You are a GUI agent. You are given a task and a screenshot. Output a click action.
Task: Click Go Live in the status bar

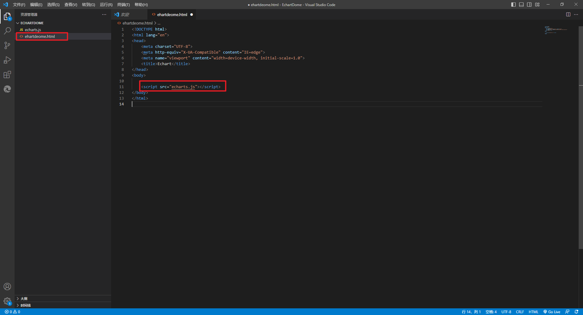pyautogui.click(x=552, y=312)
